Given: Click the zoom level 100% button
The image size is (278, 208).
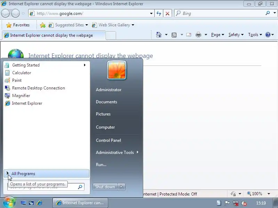Looking at the screenshot, I should point(255,194).
